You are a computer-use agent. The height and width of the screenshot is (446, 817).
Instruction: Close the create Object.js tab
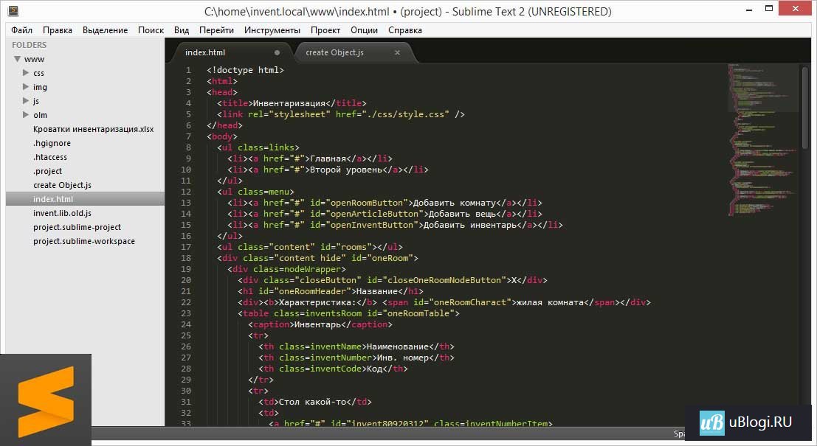click(x=397, y=52)
